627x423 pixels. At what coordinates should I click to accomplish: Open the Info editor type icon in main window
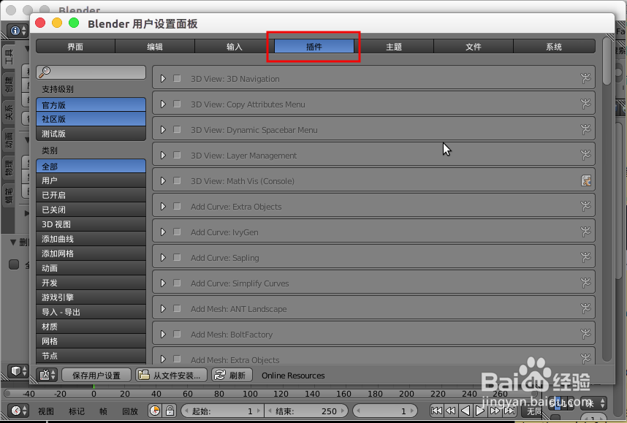tap(18, 31)
